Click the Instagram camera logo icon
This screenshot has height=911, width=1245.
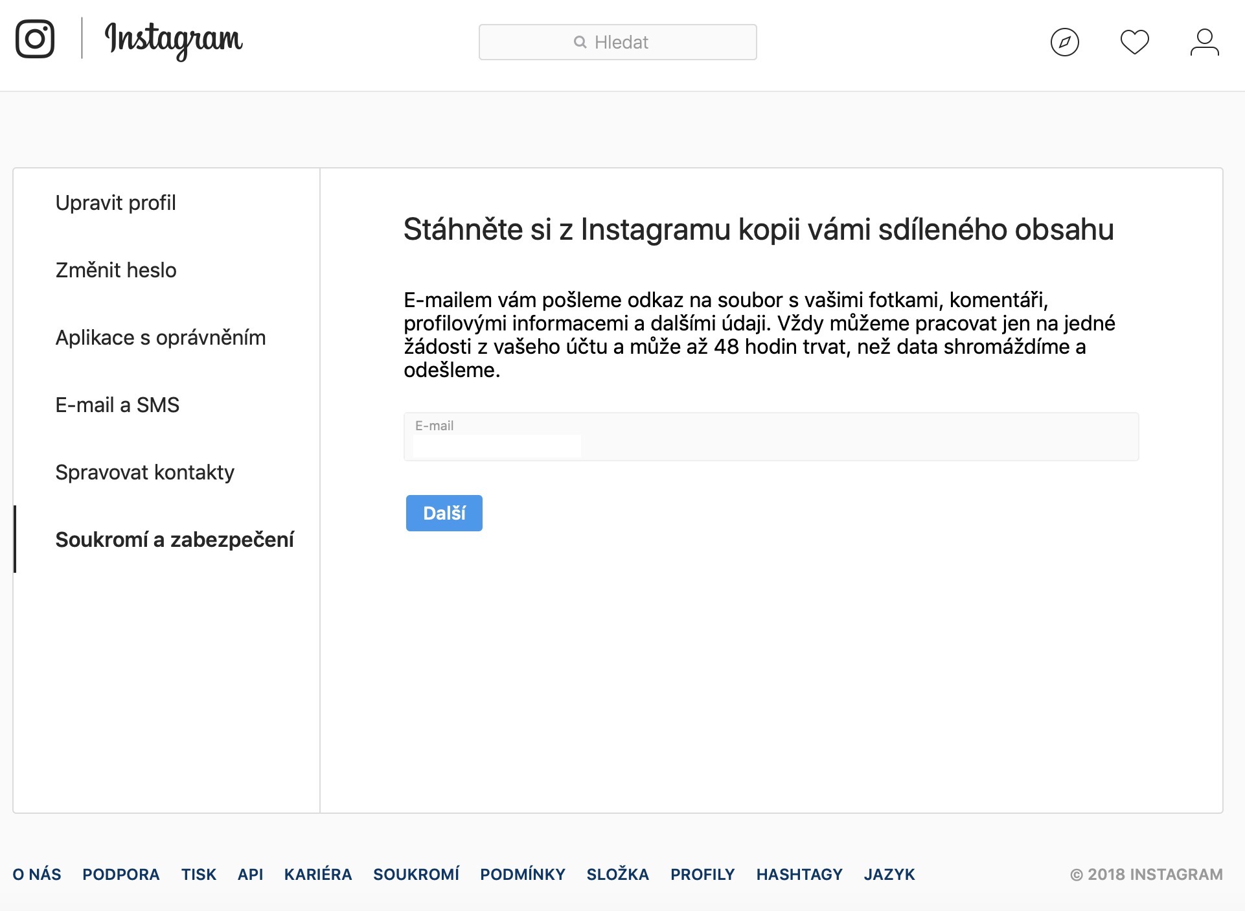click(x=35, y=39)
